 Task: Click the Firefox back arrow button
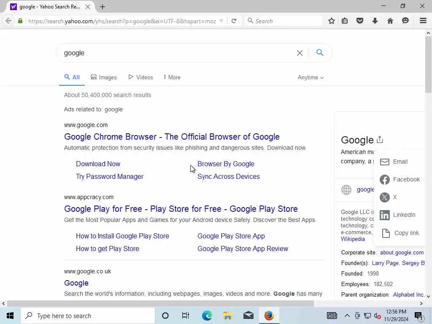[8, 21]
